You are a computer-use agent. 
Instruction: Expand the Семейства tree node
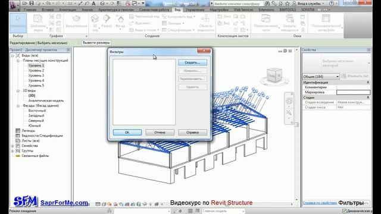(x=13, y=146)
